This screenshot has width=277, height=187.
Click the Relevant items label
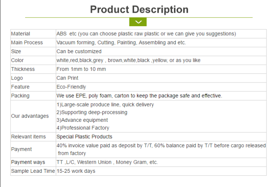(x=28, y=137)
